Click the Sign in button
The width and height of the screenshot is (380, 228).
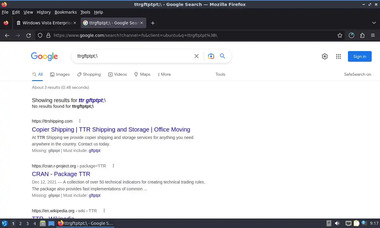click(x=360, y=56)
